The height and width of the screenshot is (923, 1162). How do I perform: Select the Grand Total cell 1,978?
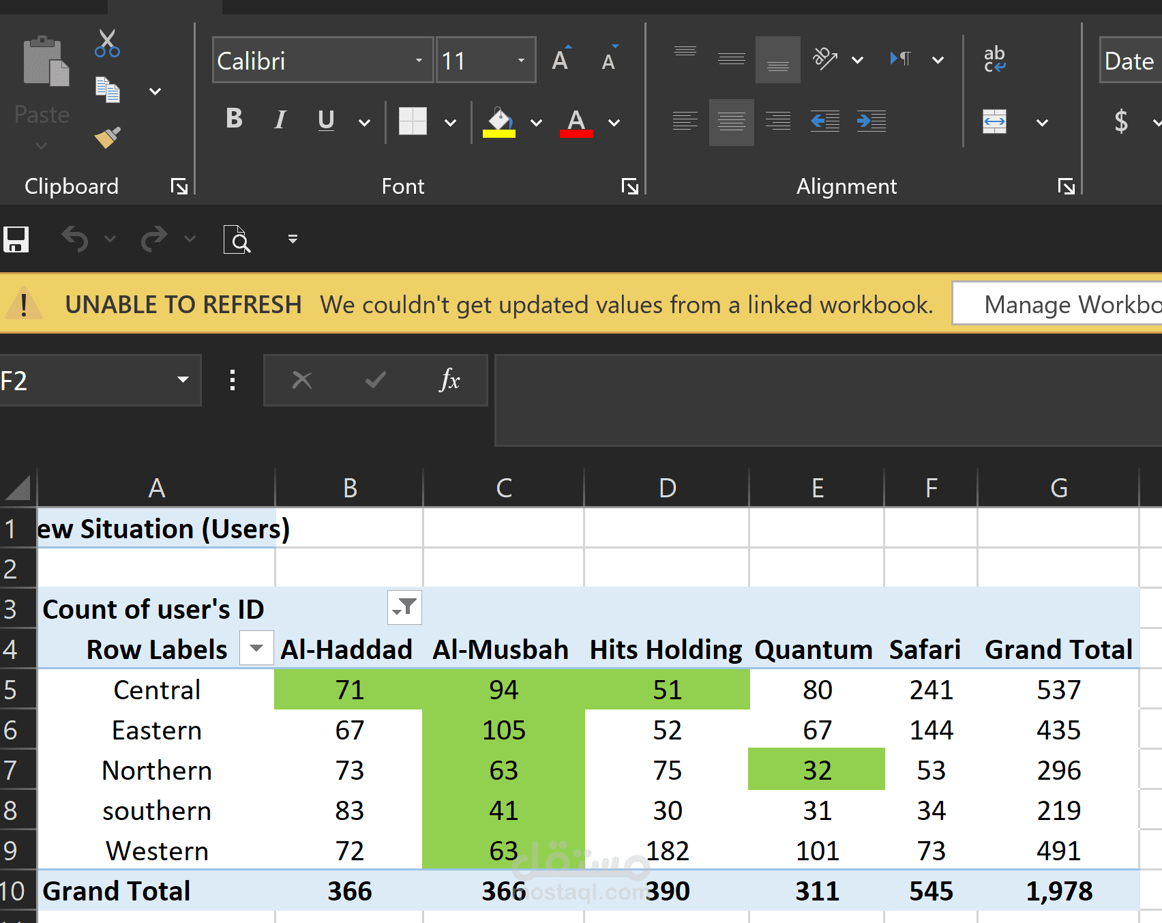(1059, 891)
